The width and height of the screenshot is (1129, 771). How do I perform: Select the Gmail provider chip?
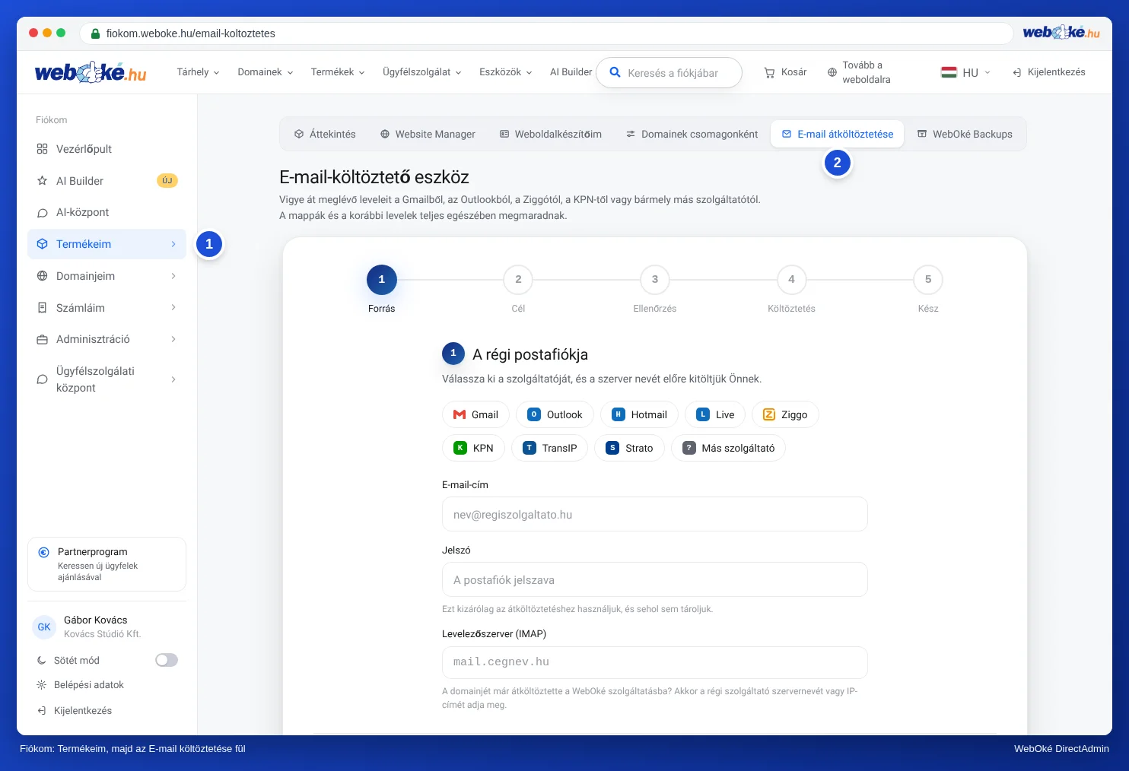(475, 414)
